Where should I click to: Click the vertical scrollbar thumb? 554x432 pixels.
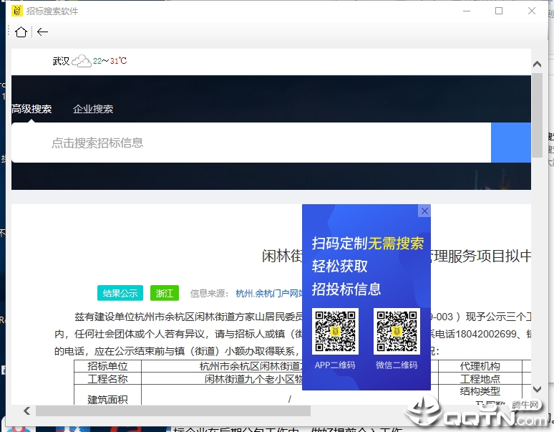pyautogui.click(x=537, y=115)
